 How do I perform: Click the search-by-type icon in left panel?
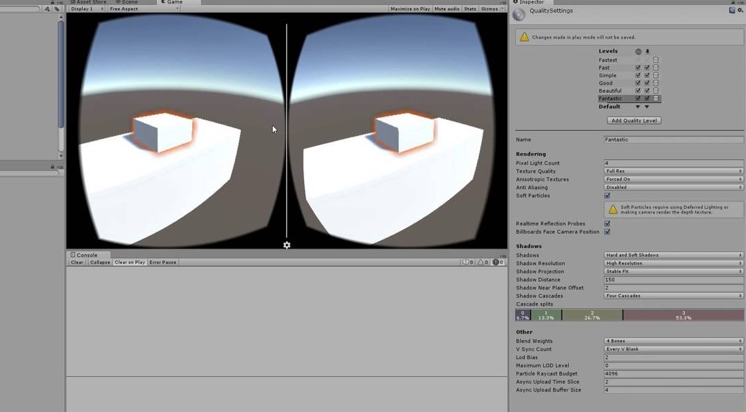tap(47, 9)
